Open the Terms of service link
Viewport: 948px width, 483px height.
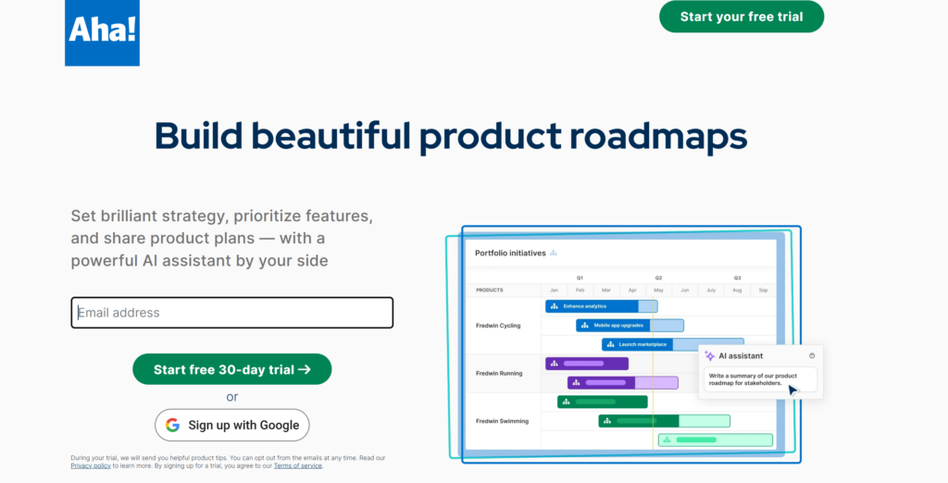pyautogui.click(x=297, y=465)
